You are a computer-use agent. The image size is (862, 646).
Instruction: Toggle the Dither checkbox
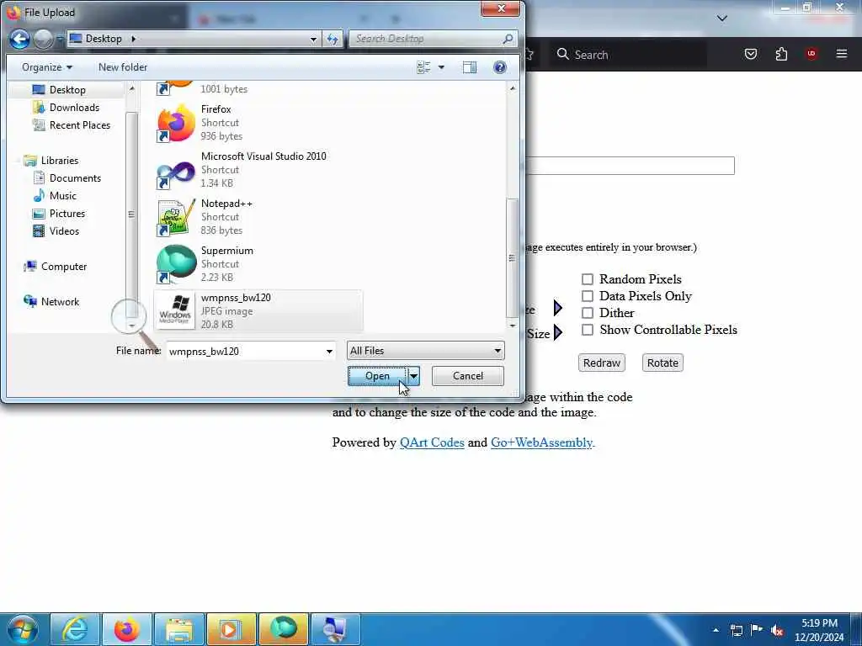[x=588, y=313]
